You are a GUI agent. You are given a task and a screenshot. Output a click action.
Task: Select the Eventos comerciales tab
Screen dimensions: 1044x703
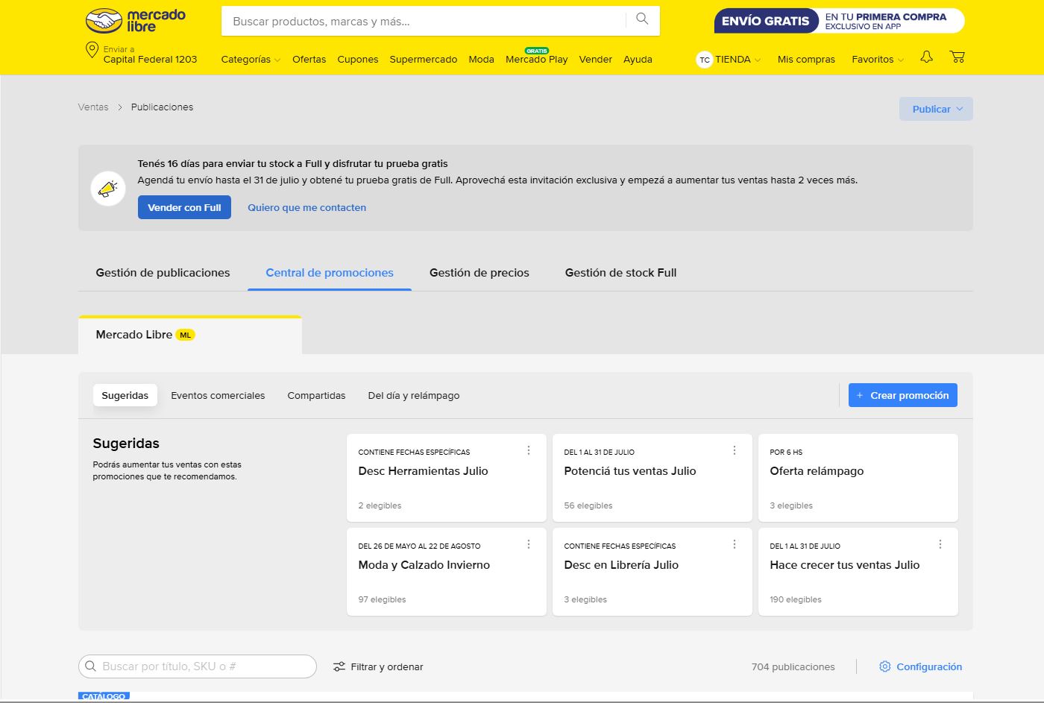tap(218, 396)
